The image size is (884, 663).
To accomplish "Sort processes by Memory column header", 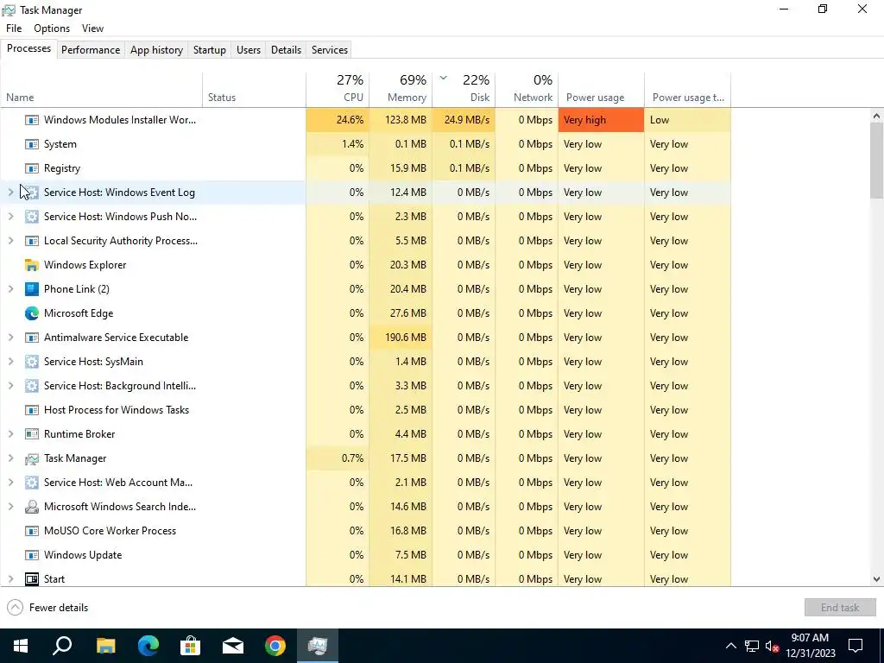I will point(401,89).
